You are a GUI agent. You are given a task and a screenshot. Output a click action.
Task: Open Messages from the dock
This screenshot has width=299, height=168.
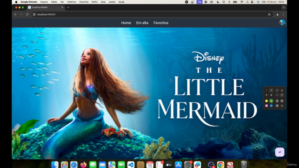[x=93, y=165]
